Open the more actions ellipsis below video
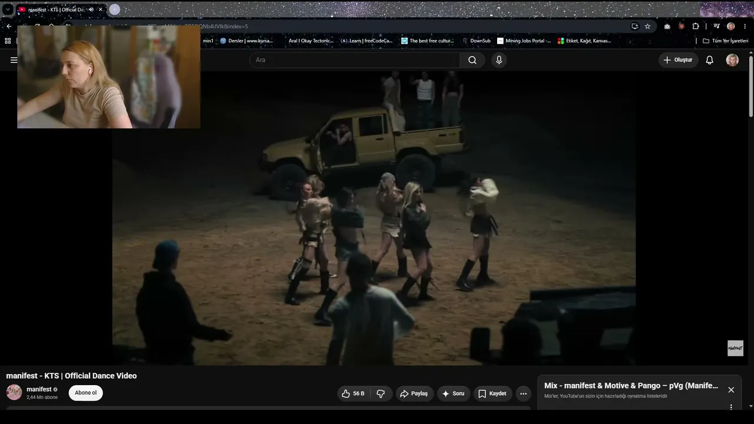754x424 pixels. pos(523,393)
